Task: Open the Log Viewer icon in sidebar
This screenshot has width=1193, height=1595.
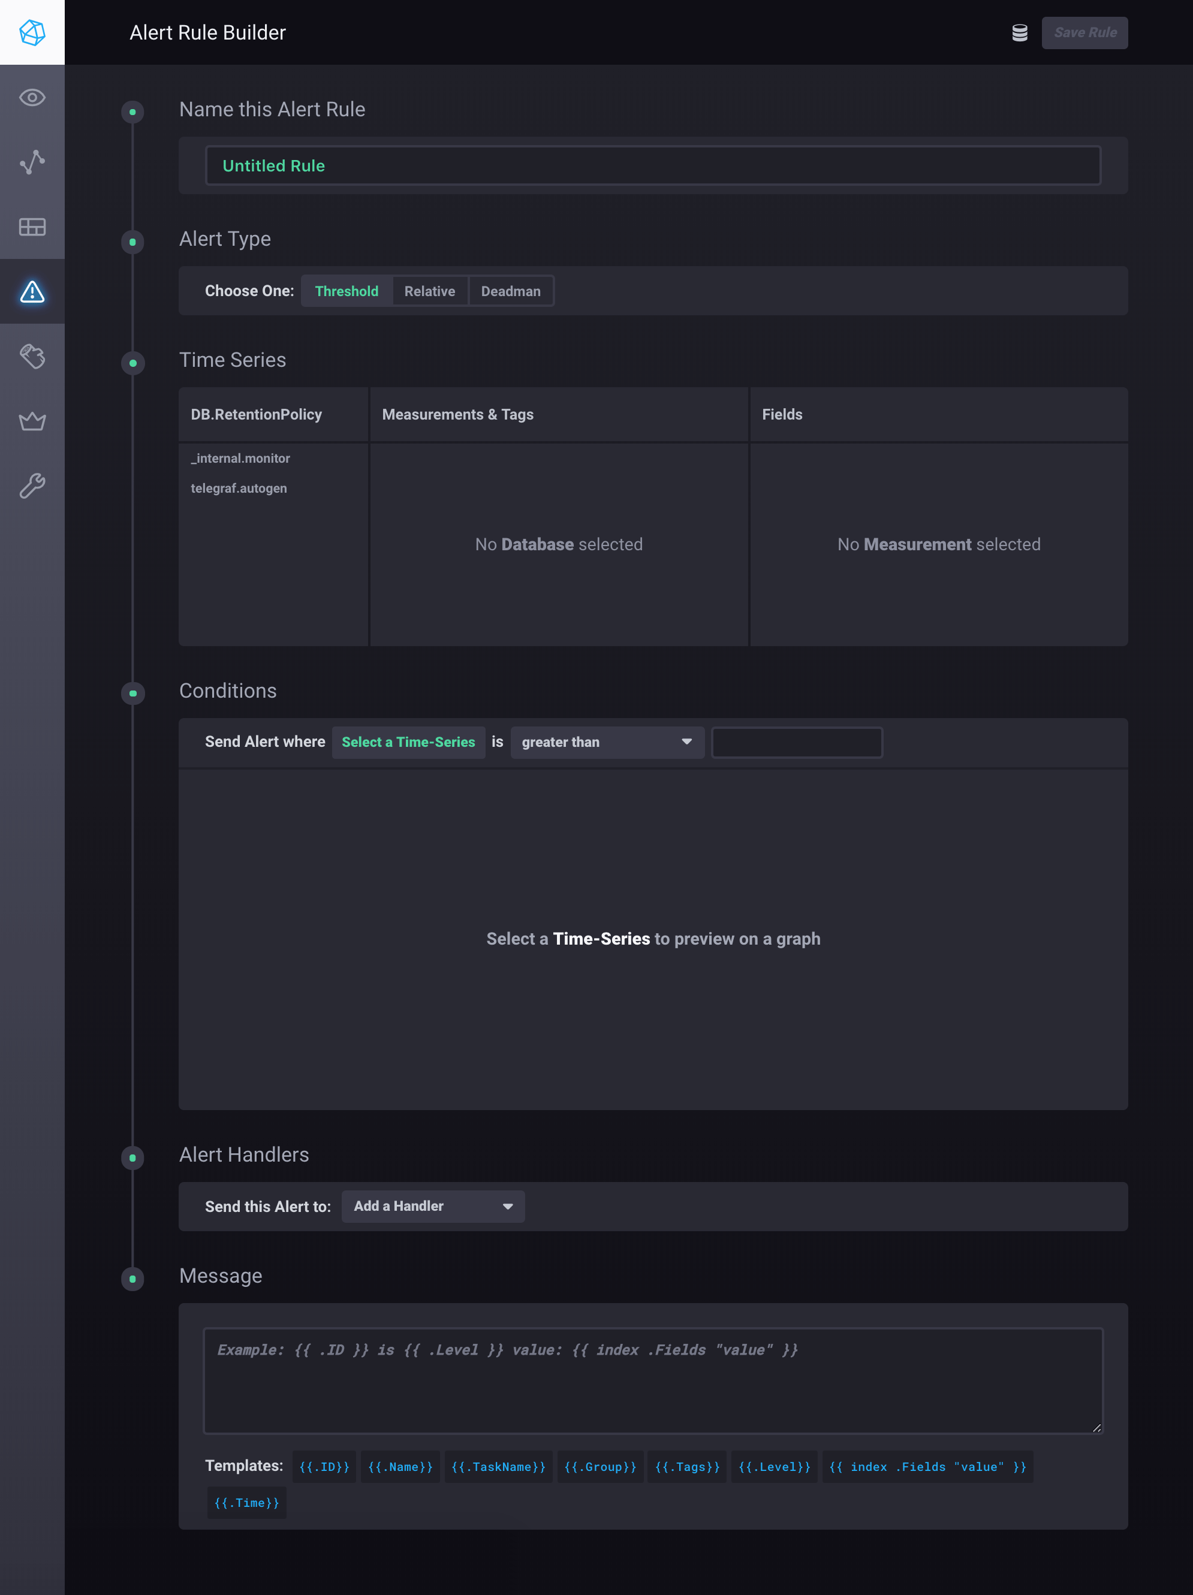Action: click(32, 356)
